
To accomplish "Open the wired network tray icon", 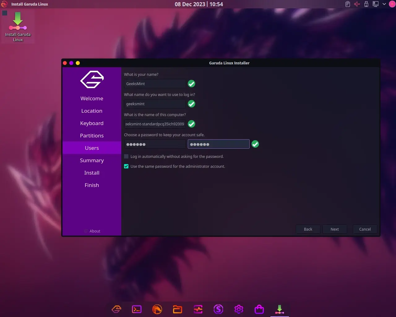I will coord(376,4).
